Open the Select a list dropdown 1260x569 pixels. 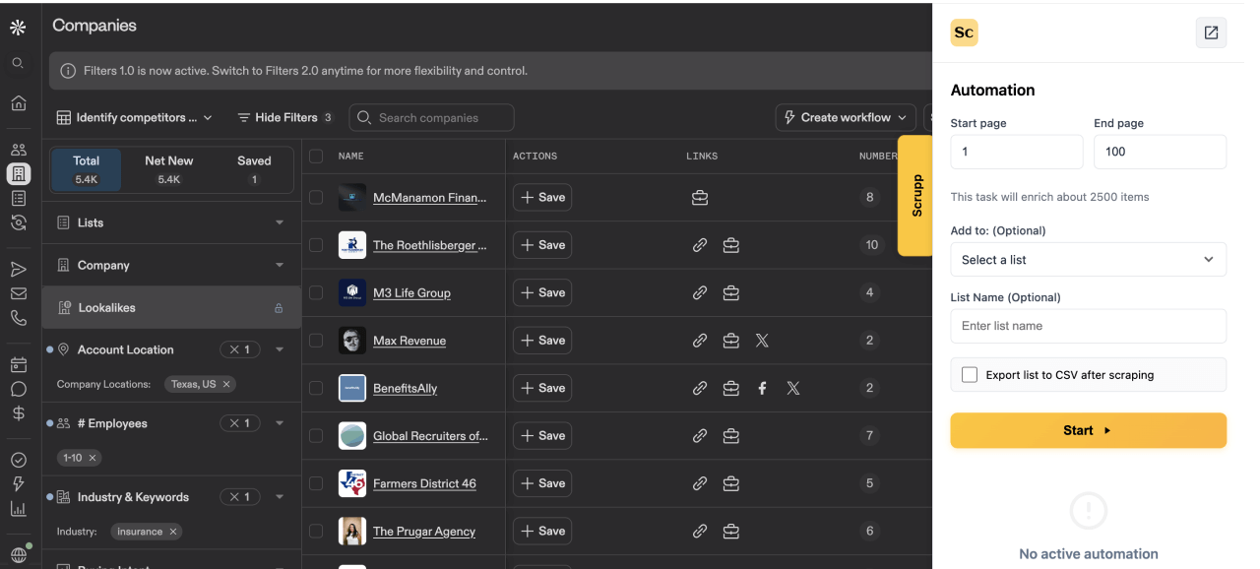pyautogui.click(x=1088, y=260)
